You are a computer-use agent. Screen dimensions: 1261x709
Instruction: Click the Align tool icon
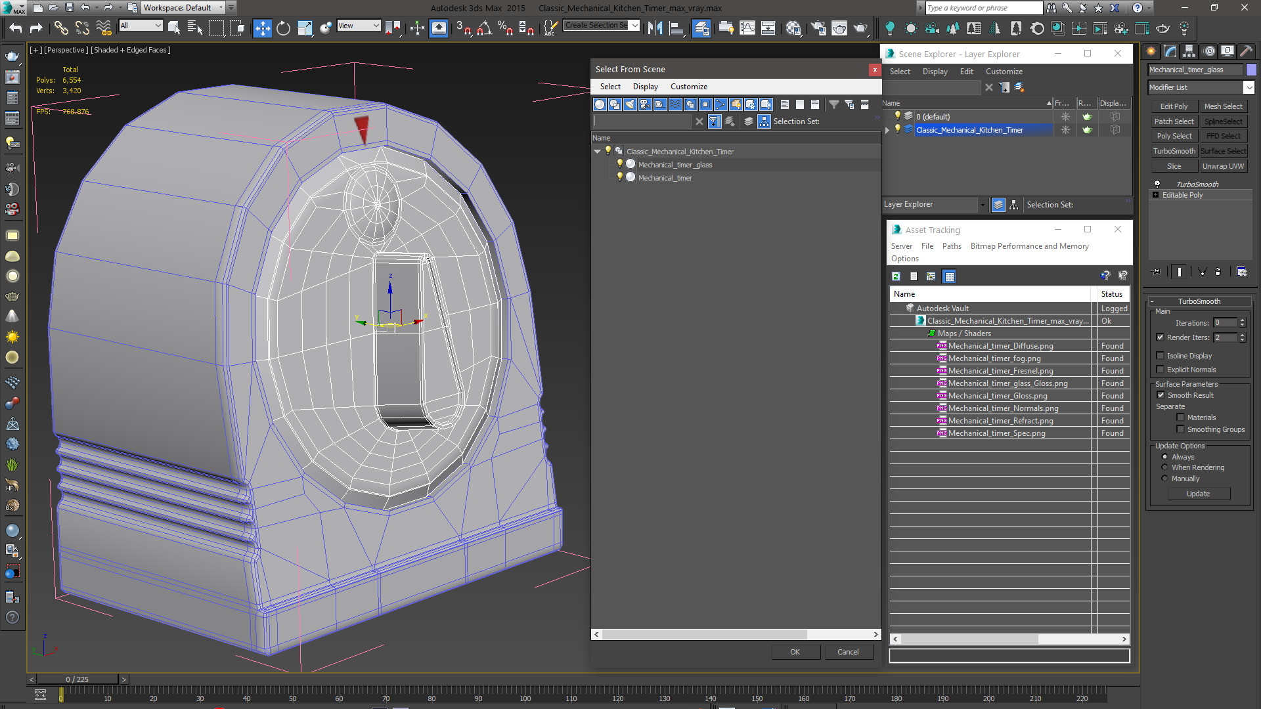pos(676,28)
